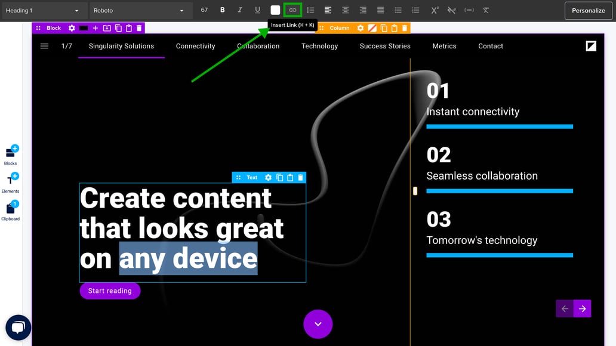This screenshot has width=616, height=346.
Task: Open the white text color swatch
Action: pos(275,10)
